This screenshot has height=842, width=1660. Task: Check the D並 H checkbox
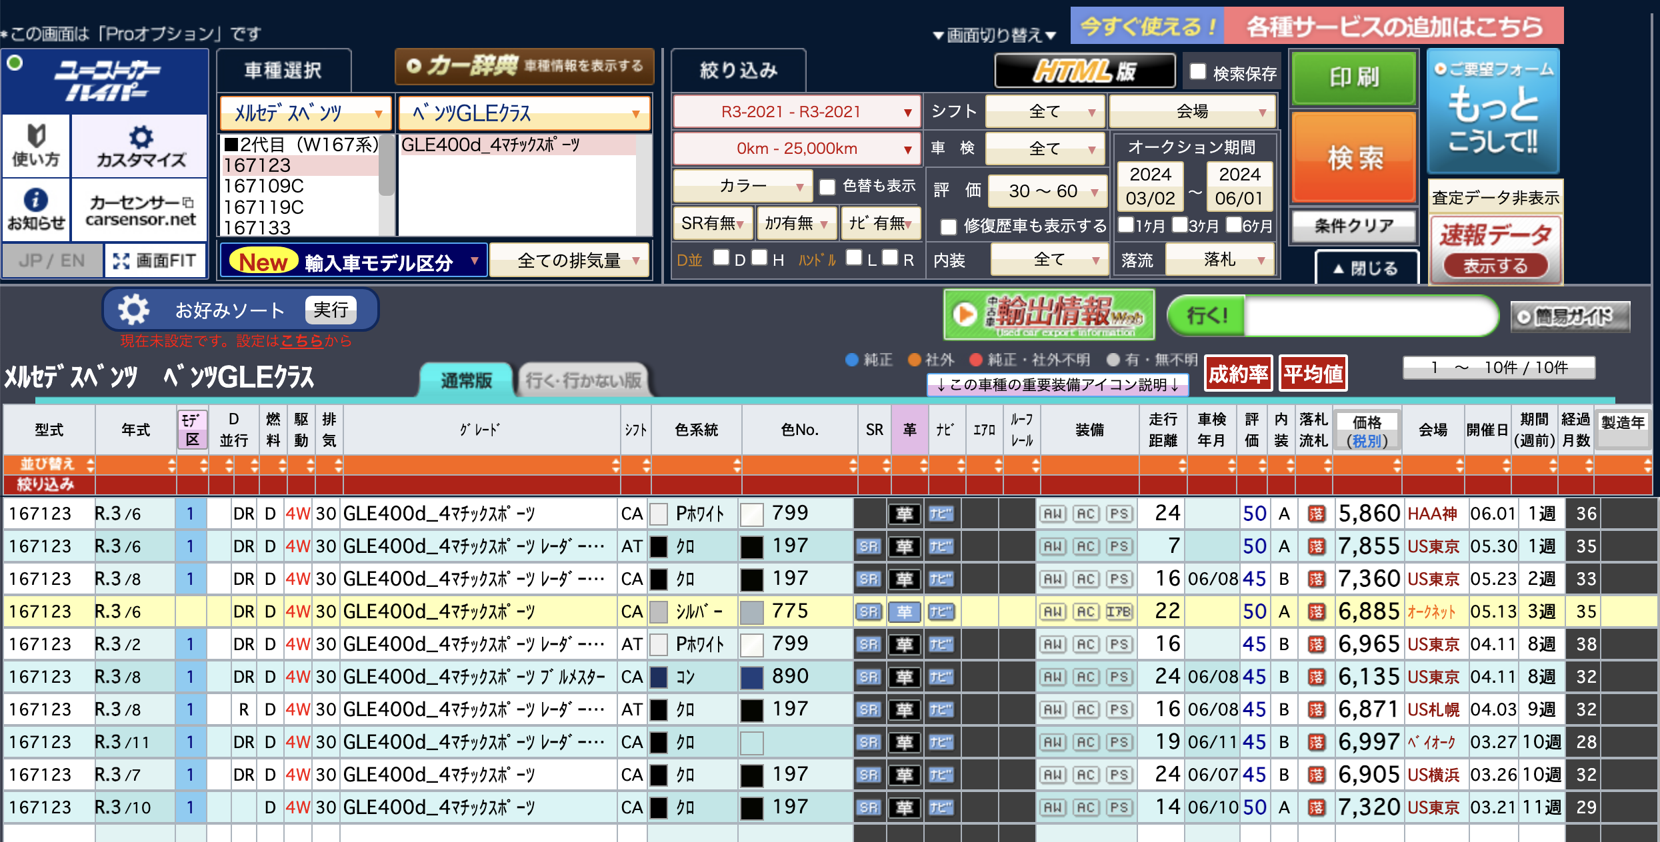click(759, 258)
